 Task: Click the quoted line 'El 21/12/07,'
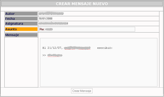(52, 48)
